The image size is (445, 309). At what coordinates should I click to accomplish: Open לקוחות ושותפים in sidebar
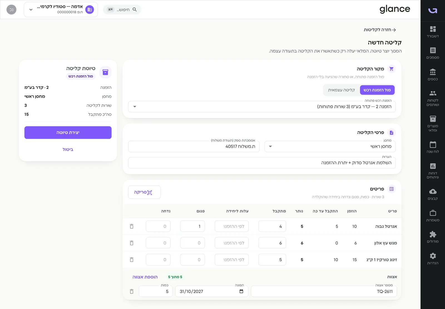tap(433, 98)
